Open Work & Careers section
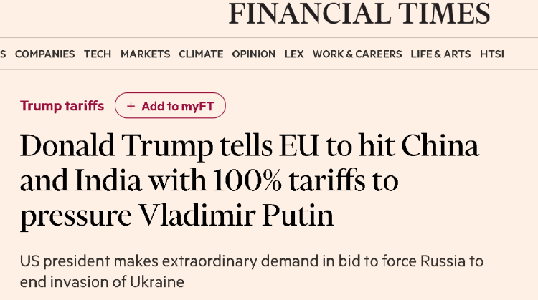The width and height of the screenshot is (538, 300). pos(357,54)
